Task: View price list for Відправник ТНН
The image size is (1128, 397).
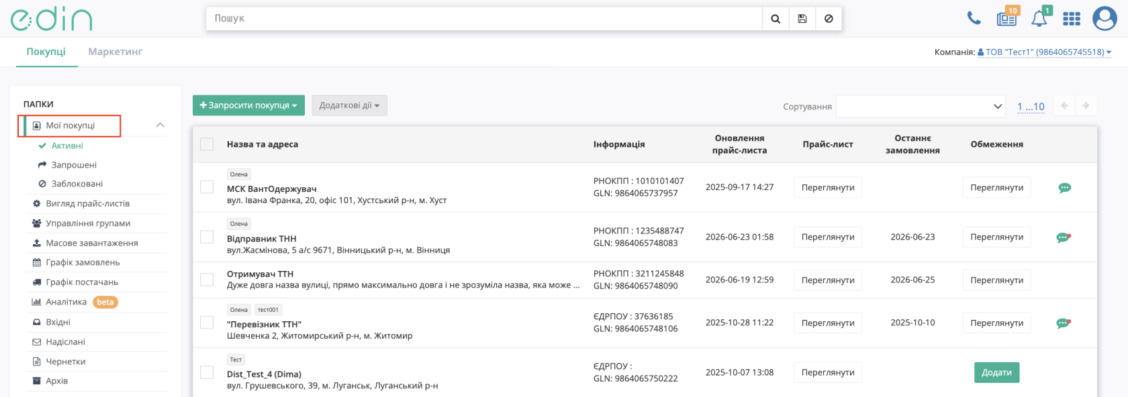Action: [x=828, y=237]
